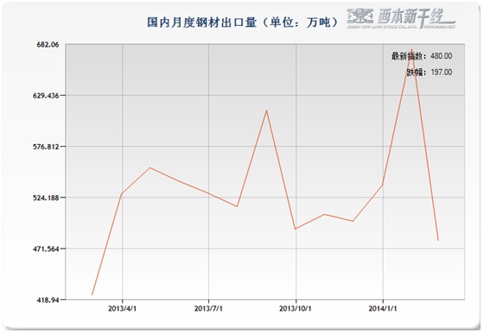
Task: Click the 576.812 y-axis label
Action: 46,147
